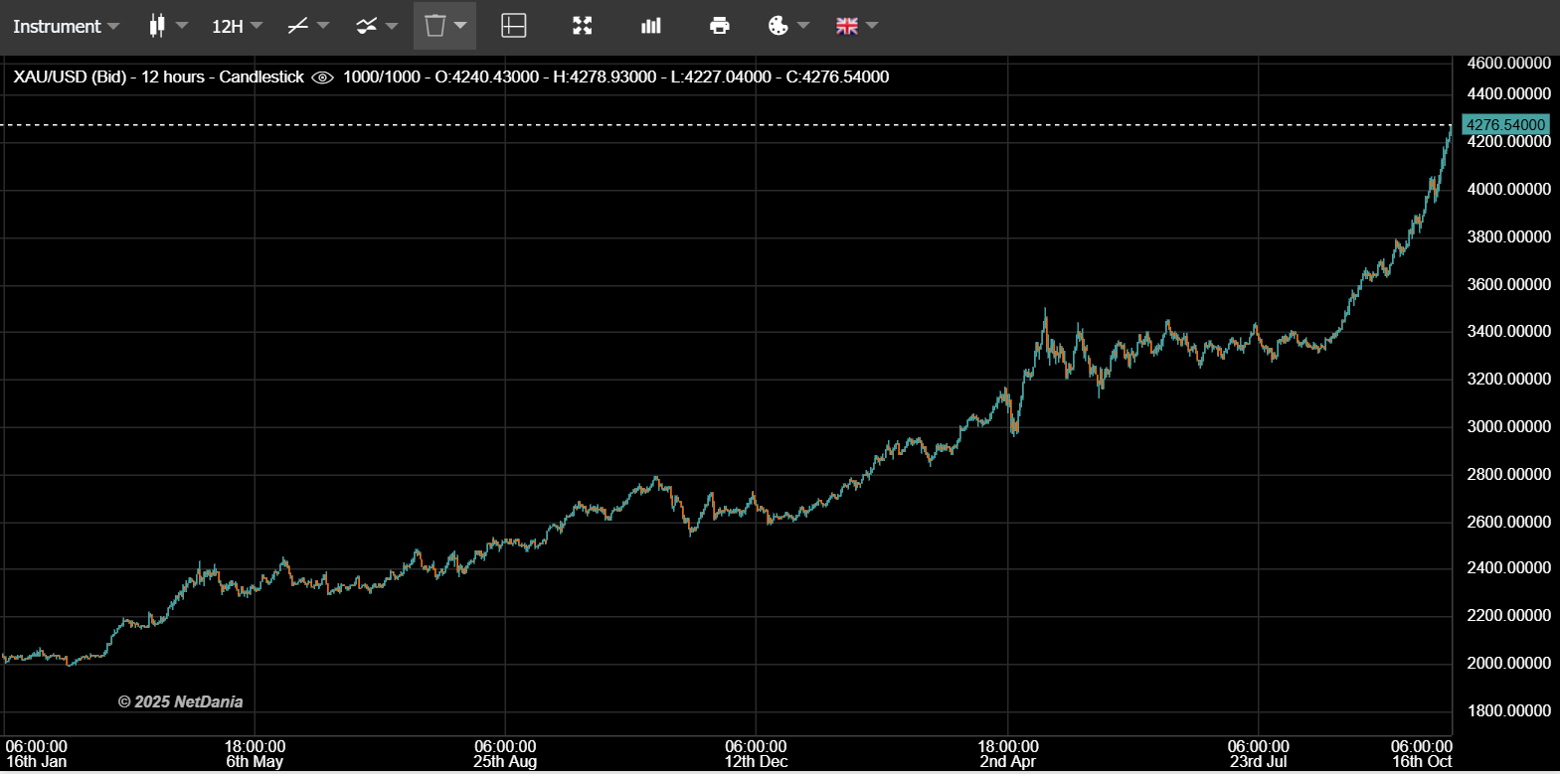Open the color palette theme picker

[779, 26]
